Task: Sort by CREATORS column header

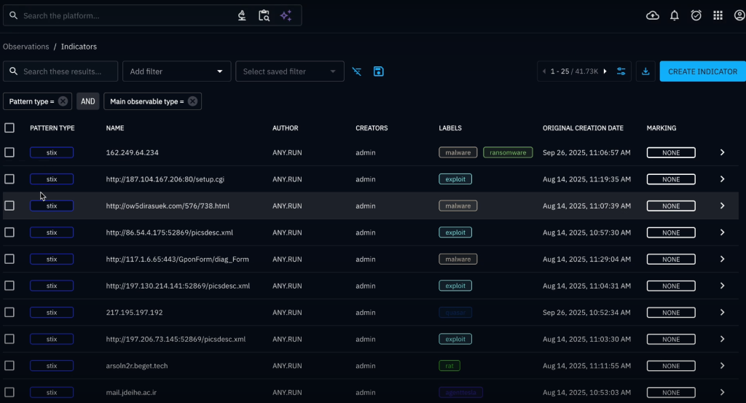Action: click(372, 128)
